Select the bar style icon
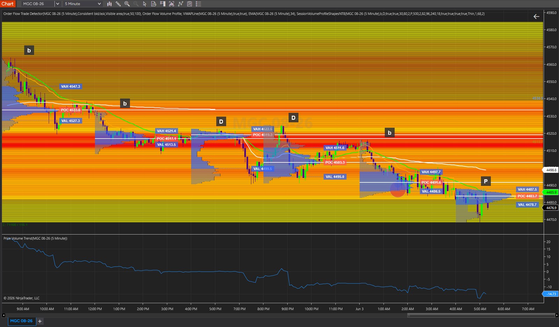Image resolution: width=559 pixels, height=327 pixels. [109, 4]
